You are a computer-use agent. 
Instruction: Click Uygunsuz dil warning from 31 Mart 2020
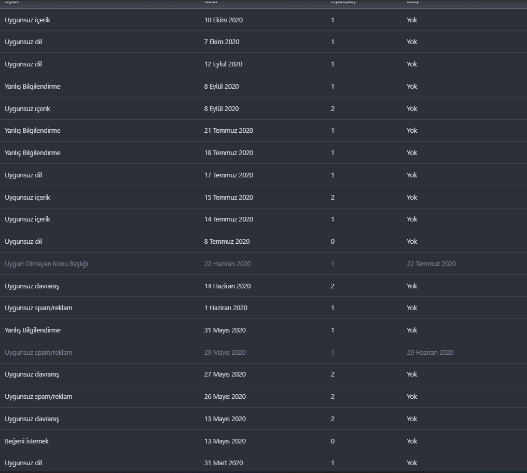tap(23, 463)
